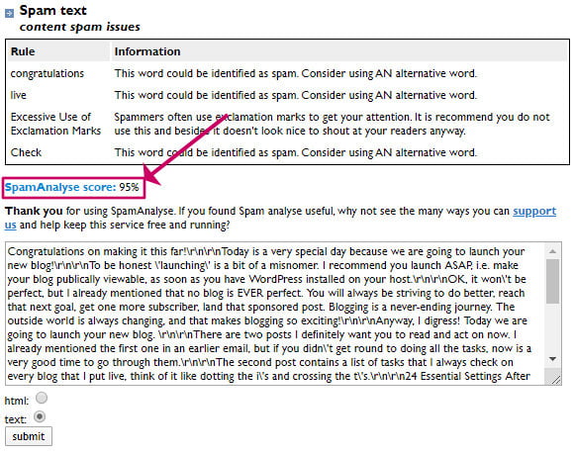The width and height of the screenshot is (575, 455).
Task: Click the Check rule row
Action: pyautogui.click(x=287, y=152)
